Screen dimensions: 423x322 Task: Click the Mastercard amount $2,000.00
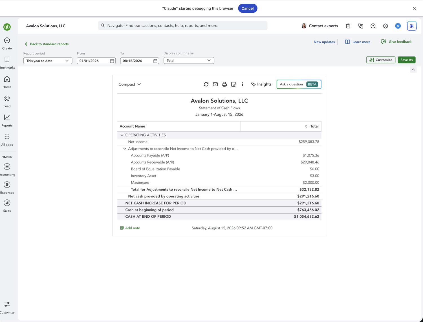311,182
